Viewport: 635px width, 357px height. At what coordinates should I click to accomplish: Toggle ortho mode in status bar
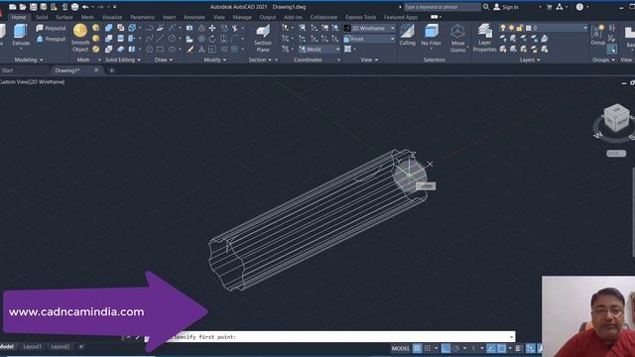445,348
